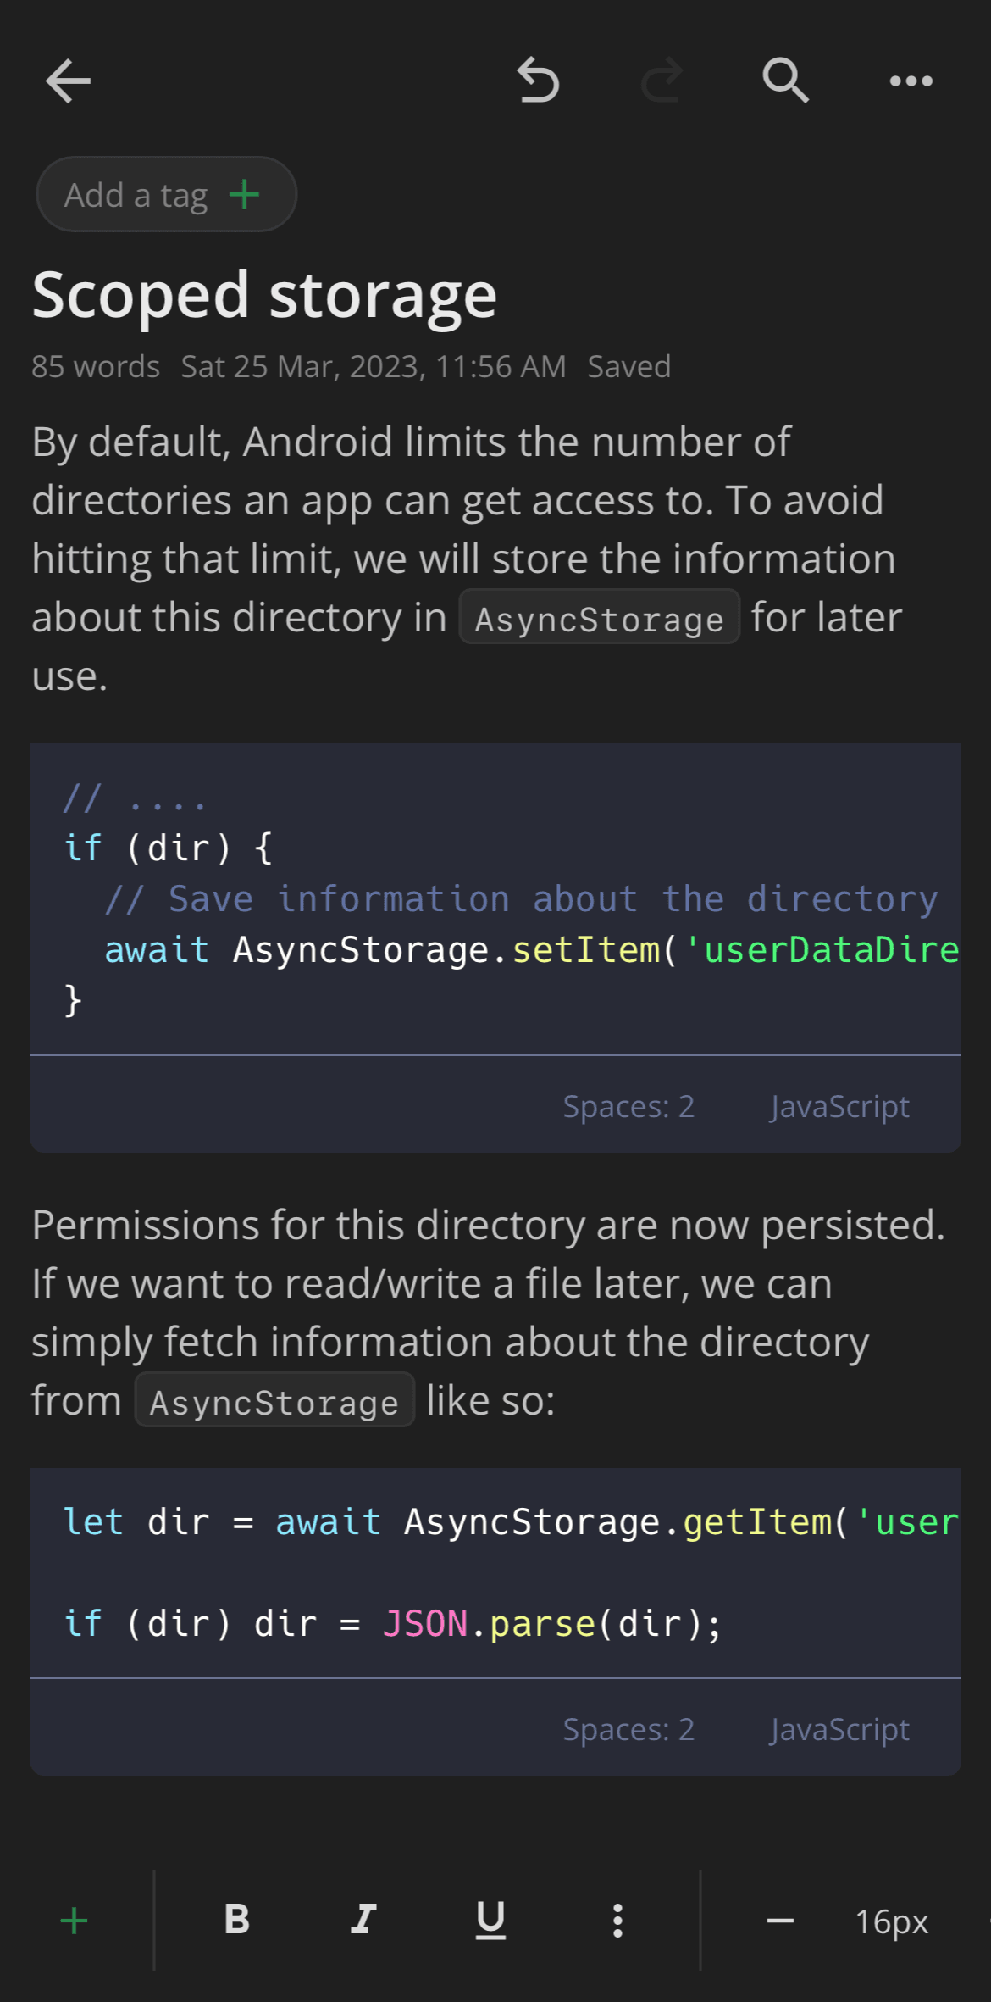The image size is (991, 2002).
Task: Go back to the notes list
Action: (x=68, y=81)
